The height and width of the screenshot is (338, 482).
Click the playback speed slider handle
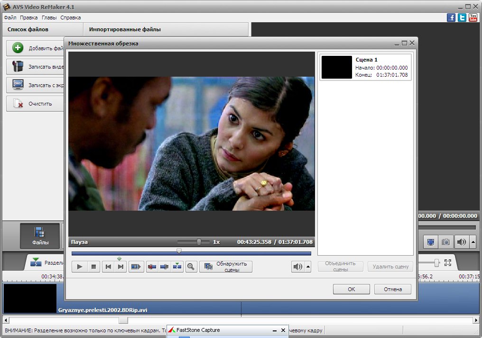pos(199,242)
